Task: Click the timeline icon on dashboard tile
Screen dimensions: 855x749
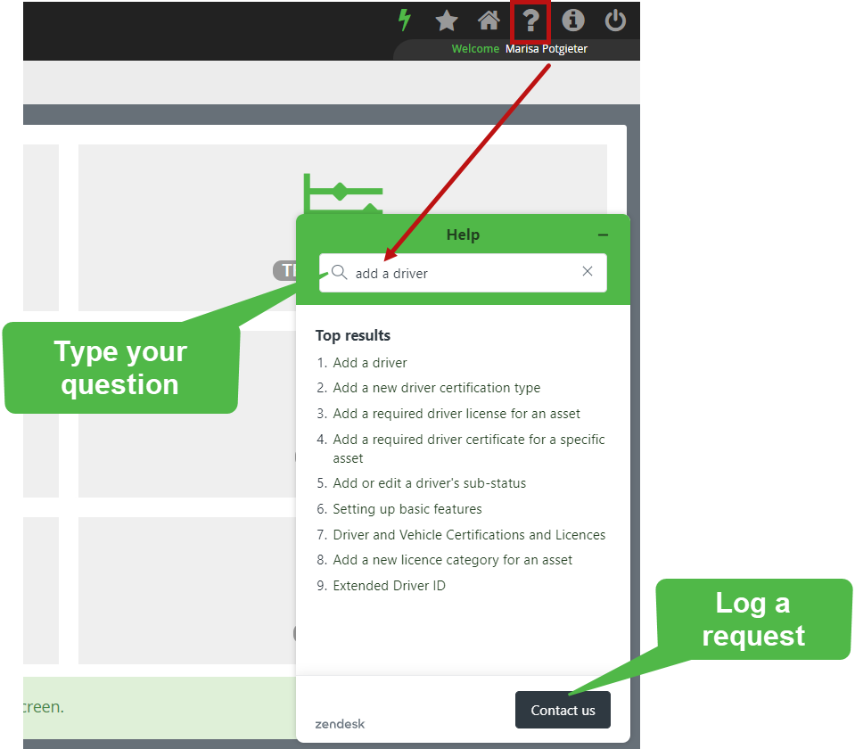Action: click(x=343, y=193)
